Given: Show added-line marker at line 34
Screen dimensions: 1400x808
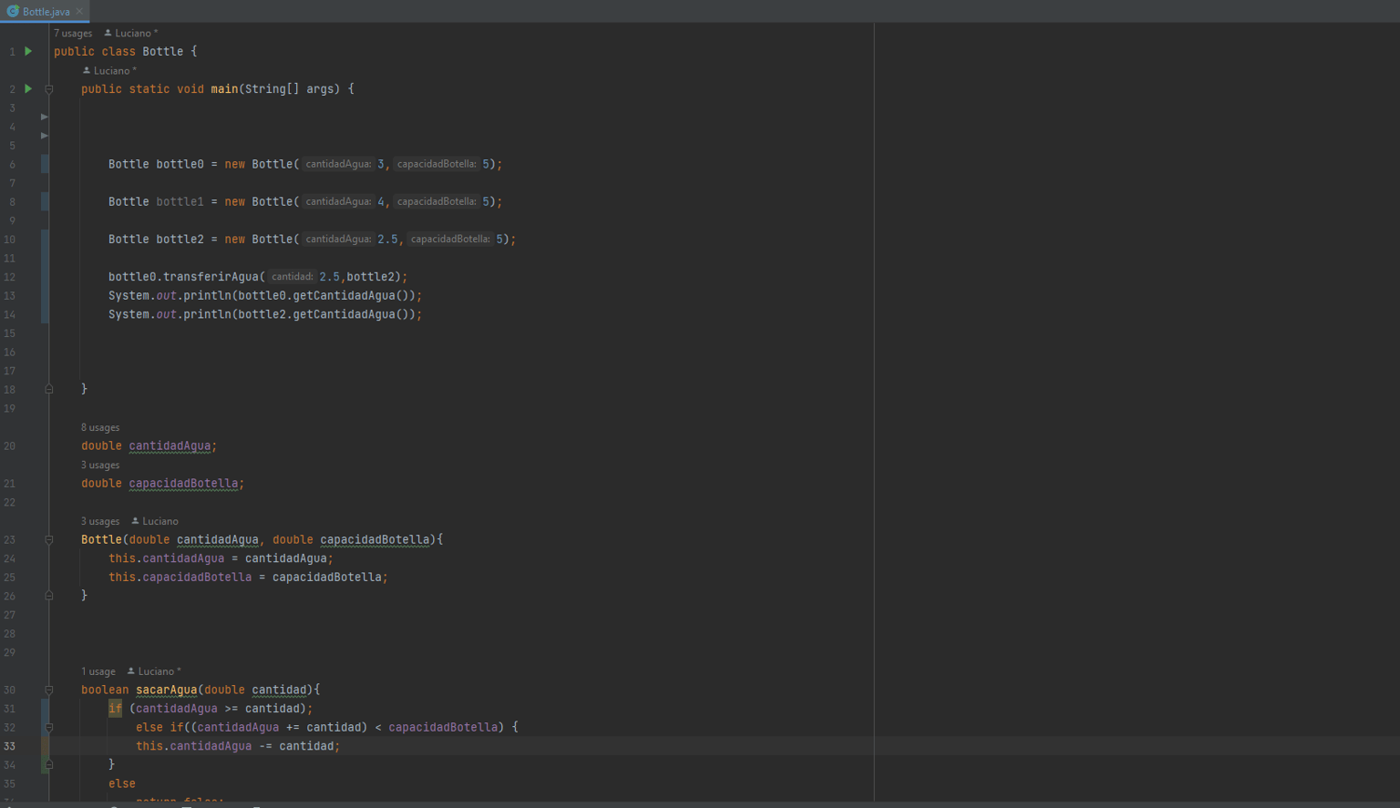Looking at the screenshot, I should [45, 765].
